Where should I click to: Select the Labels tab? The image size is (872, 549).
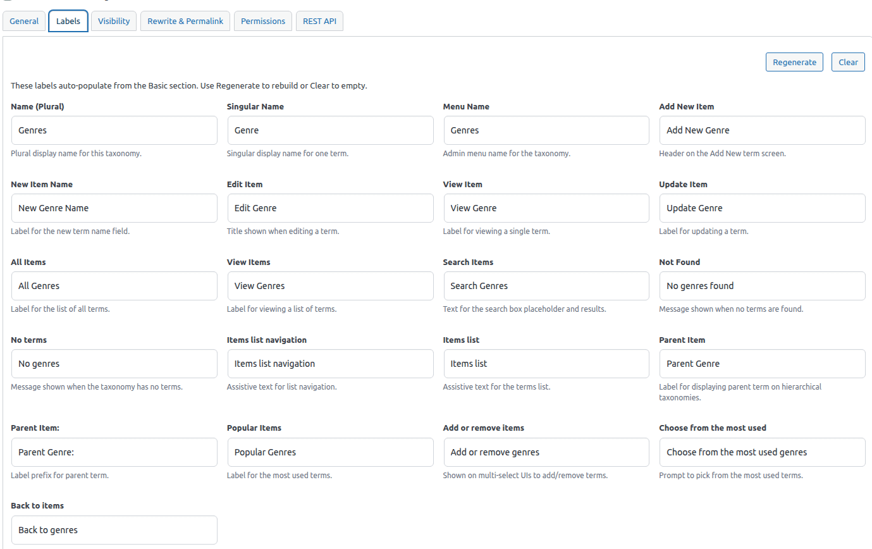coord(68,21)
